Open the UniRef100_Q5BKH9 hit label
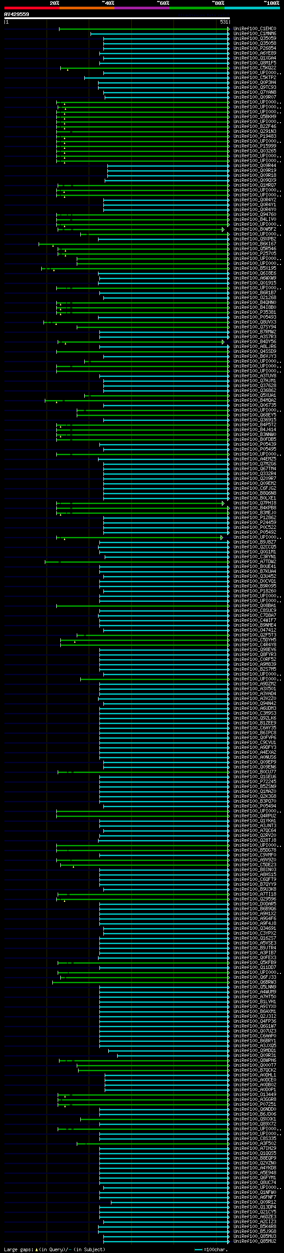The image size is (284, 1253). 254,117
